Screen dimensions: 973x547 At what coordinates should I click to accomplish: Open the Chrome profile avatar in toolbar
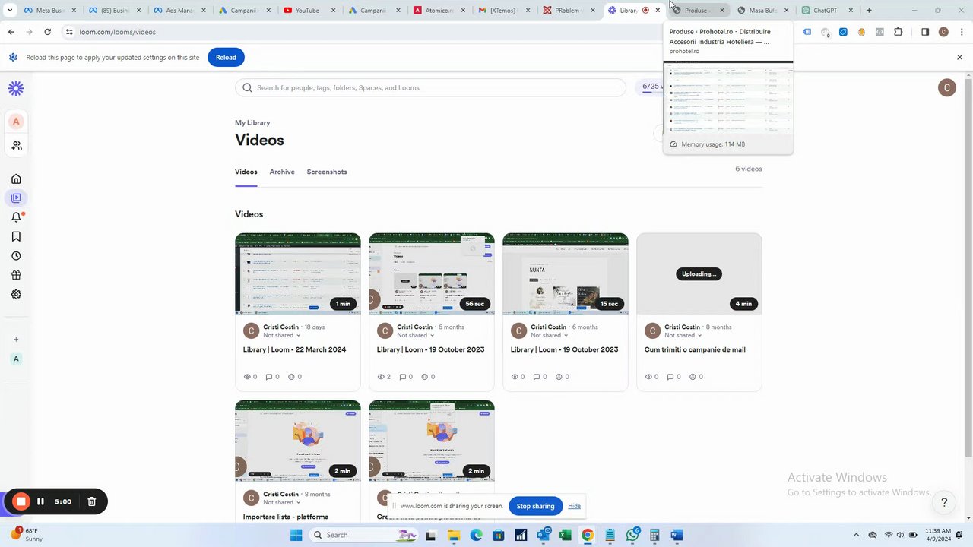pos(943,32)
